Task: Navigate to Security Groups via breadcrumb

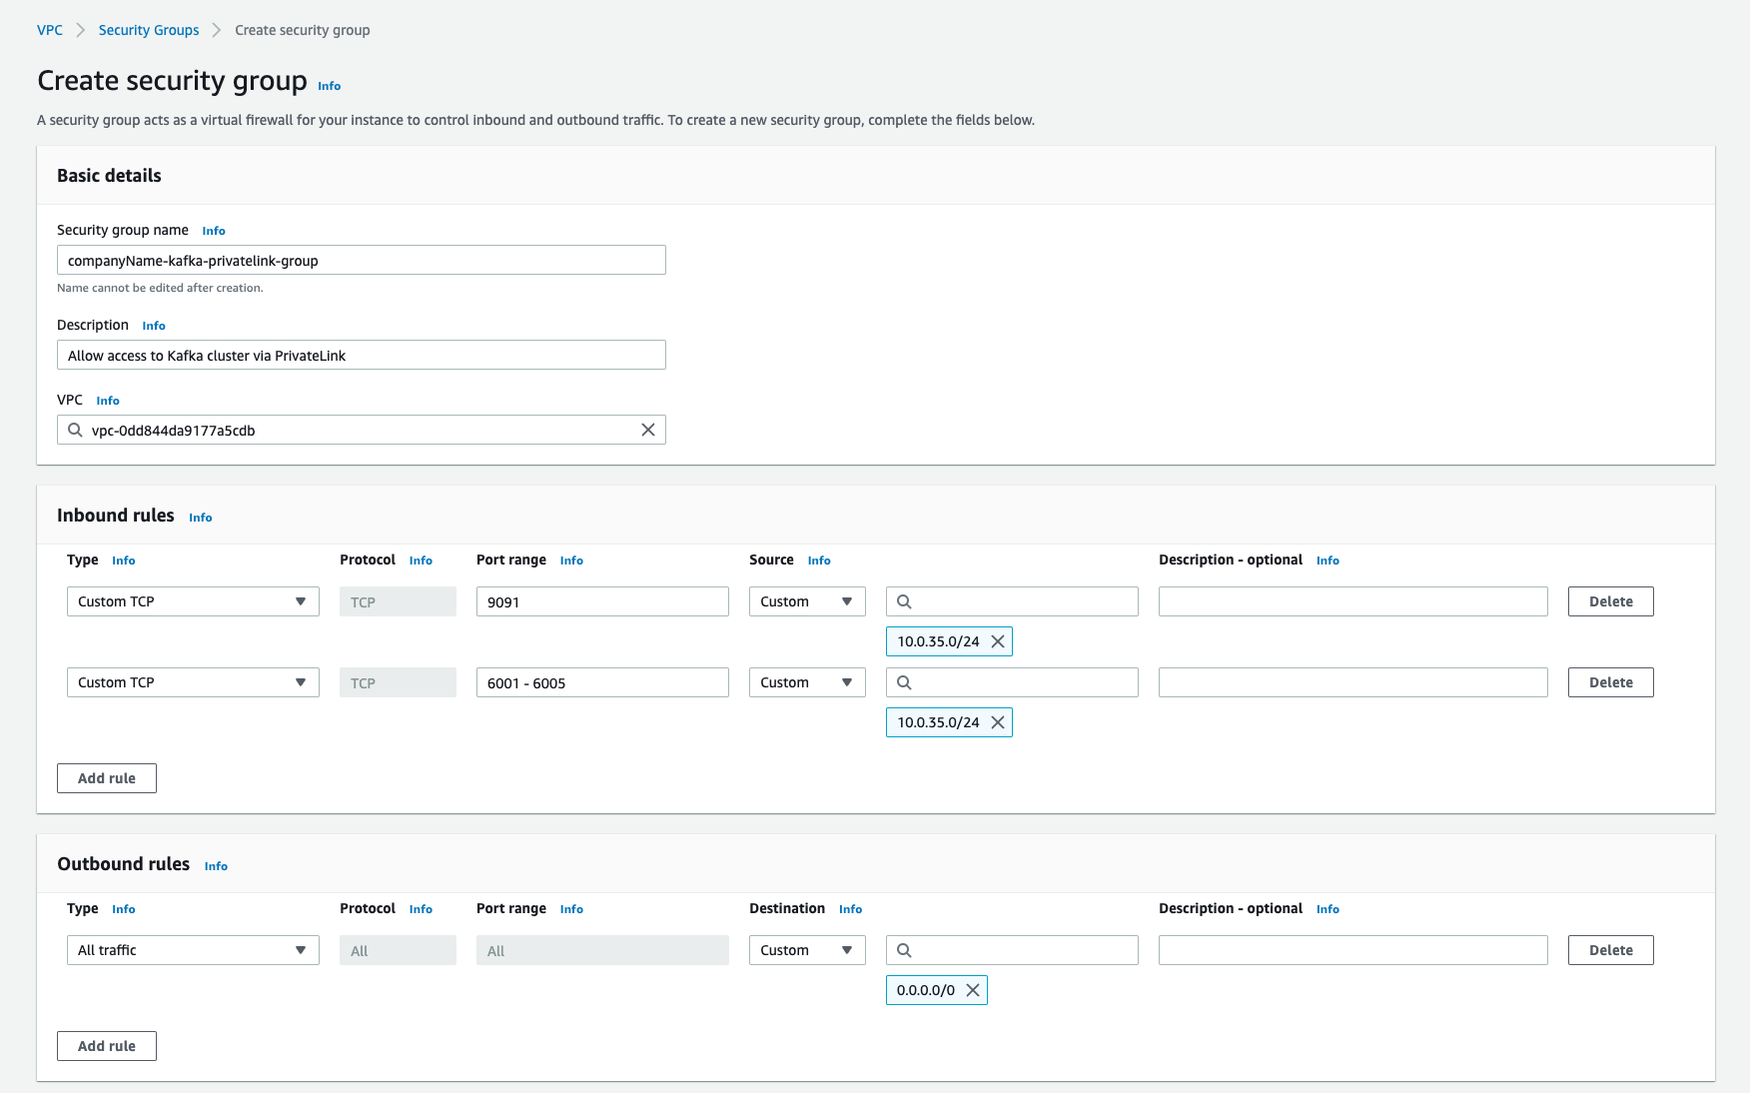Action: click(x=148, y=30)
